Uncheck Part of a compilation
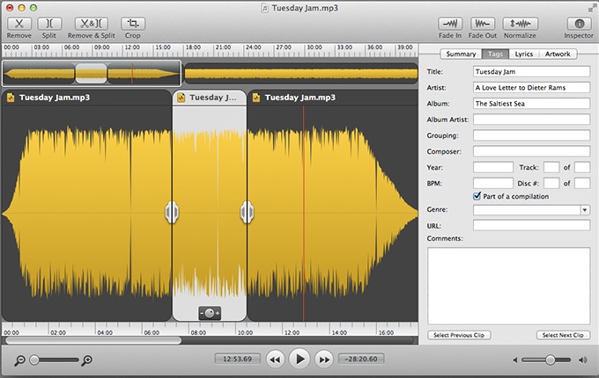The image size is (599, 378). coord(477,196)
